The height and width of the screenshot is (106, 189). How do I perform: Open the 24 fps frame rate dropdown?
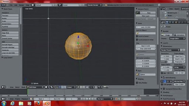click(x=179, y=67)
